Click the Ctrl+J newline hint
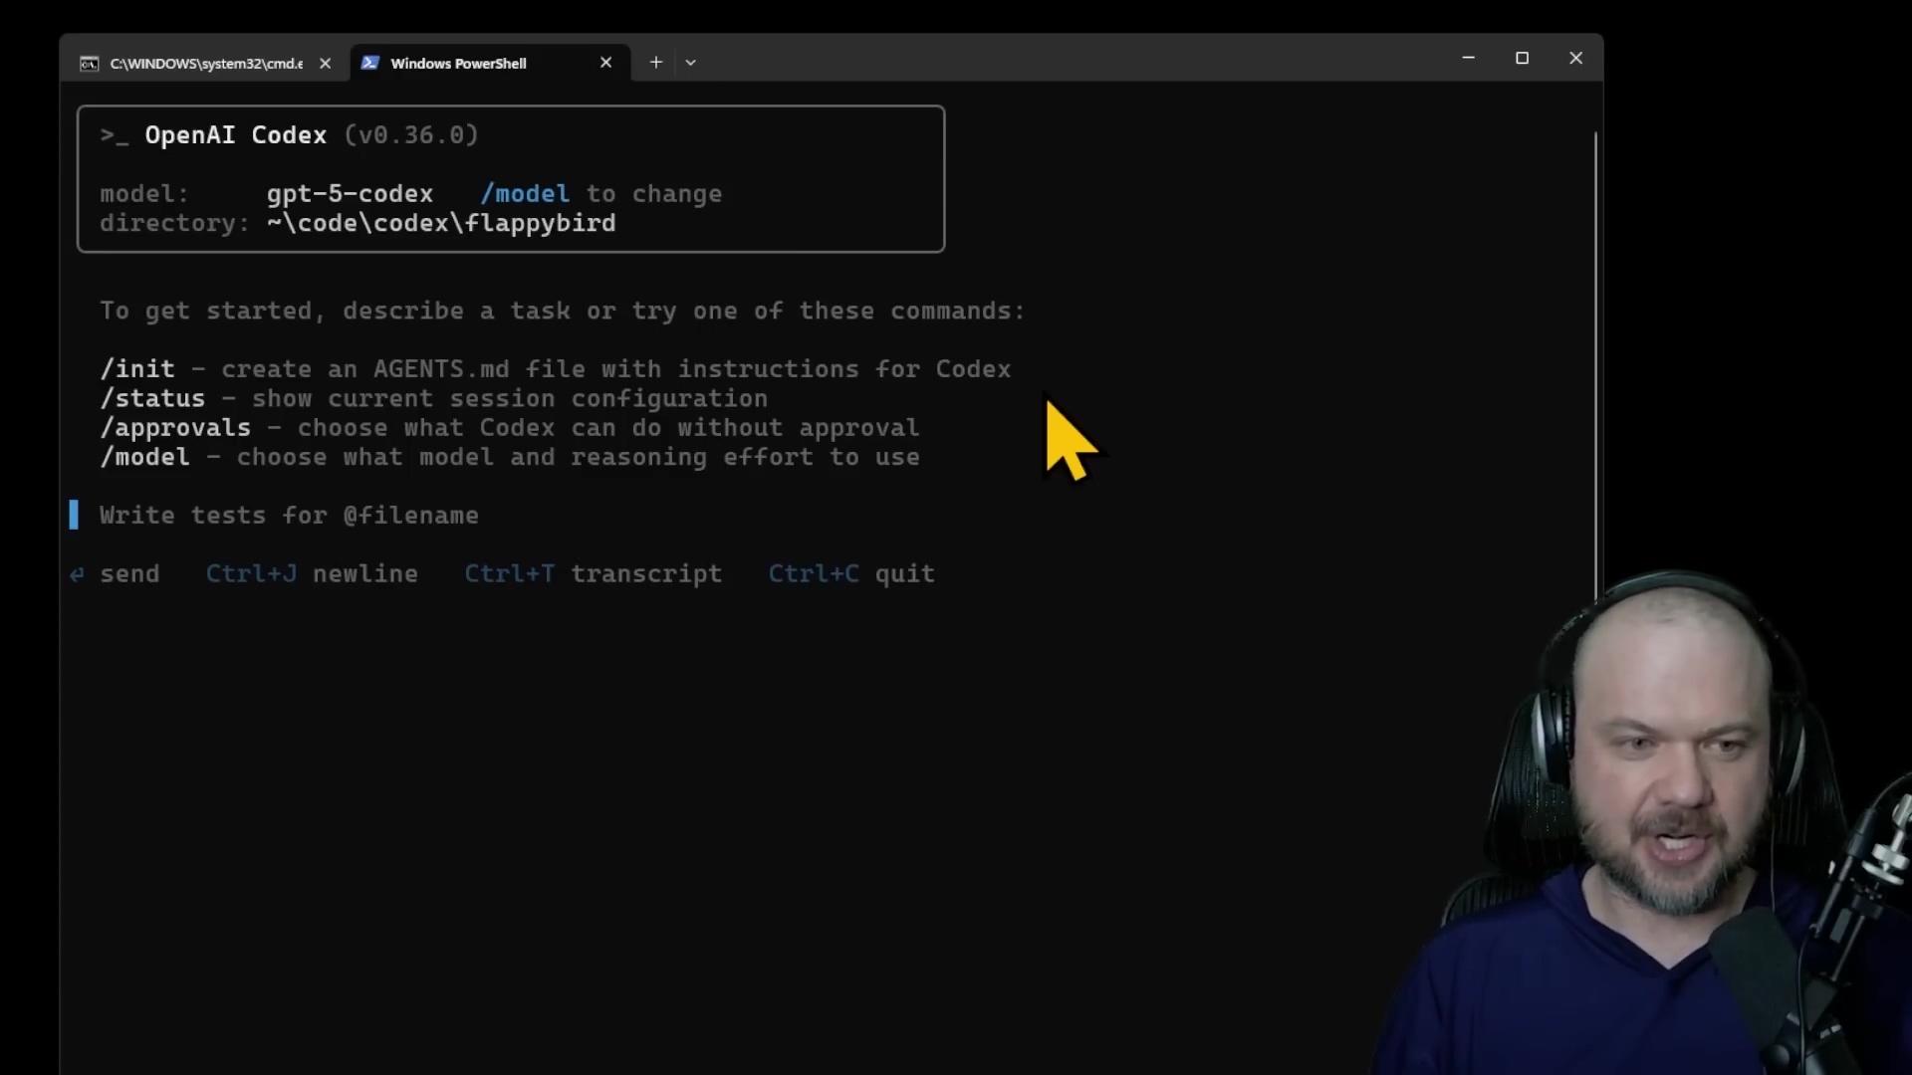 [x=312, y=574]
